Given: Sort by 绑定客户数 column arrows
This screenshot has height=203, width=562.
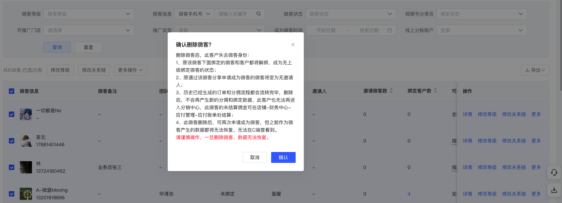Looking at the screenshot, I should (x=435, y=91).
